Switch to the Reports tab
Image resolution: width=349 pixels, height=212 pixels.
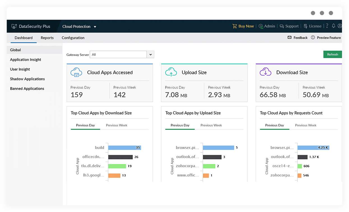[x=47, y=38]
